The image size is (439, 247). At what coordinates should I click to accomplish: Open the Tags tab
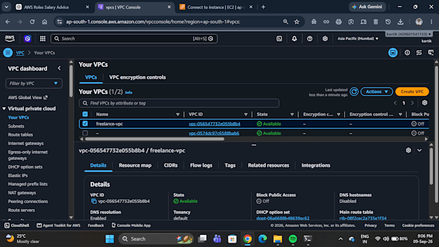(230, 165)
